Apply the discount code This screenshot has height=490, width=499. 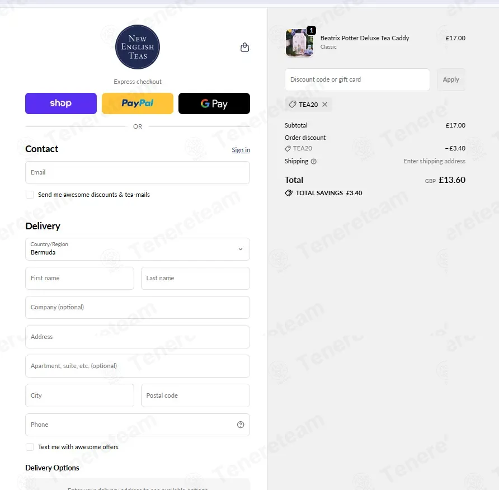point(451,79)
